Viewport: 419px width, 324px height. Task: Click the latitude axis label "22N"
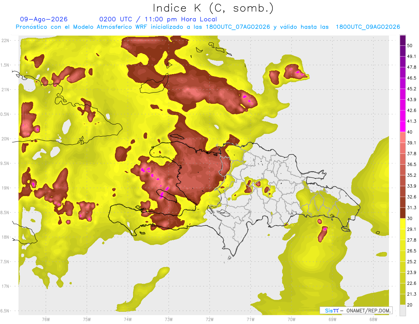(6, 40)
